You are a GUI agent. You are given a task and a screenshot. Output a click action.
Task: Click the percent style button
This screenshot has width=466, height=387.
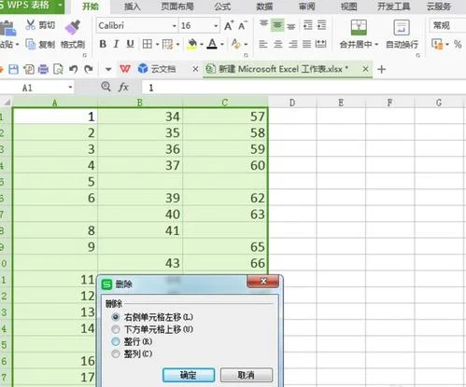[x=458, y=45]
